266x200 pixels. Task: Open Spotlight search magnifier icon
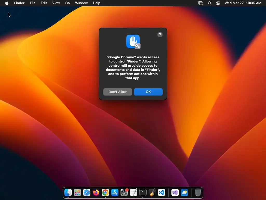[210, 3]
